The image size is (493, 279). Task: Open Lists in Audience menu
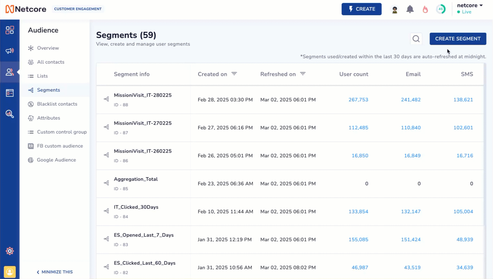click(42, 76)
